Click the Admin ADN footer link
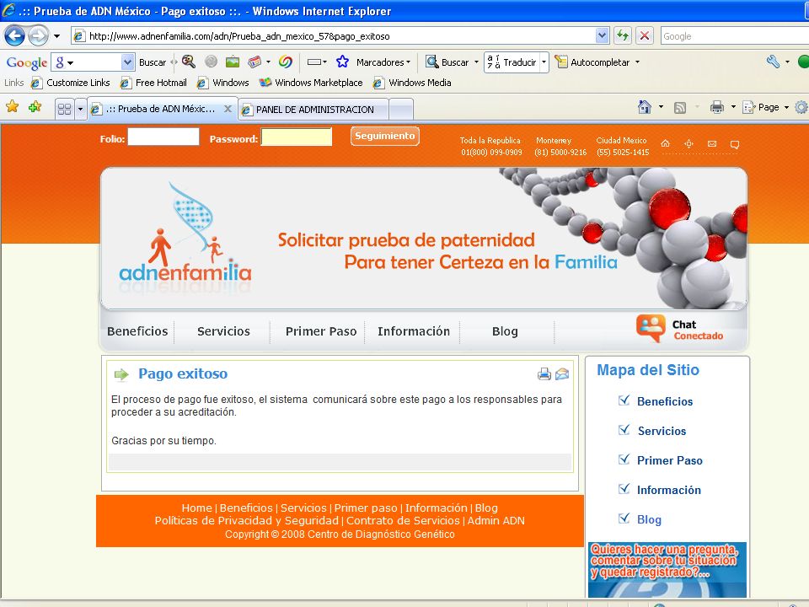 [x=496, y=521]
